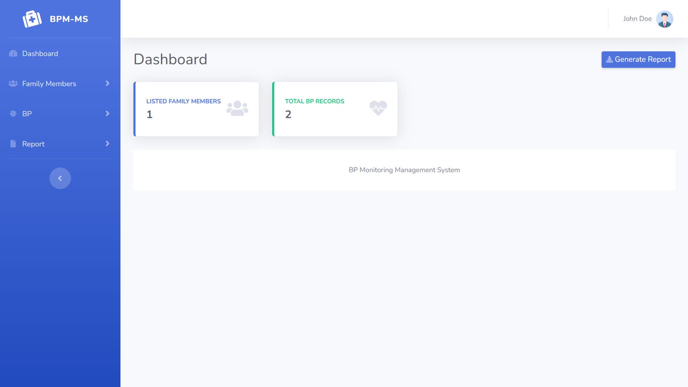Expand the Family Members submenu chevron
688x387 pixels.
(107, 83)
